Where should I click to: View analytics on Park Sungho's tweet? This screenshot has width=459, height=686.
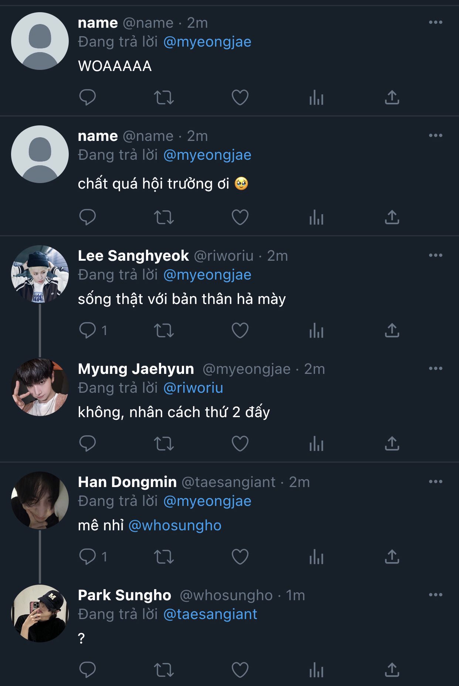(x=316, y=670)
